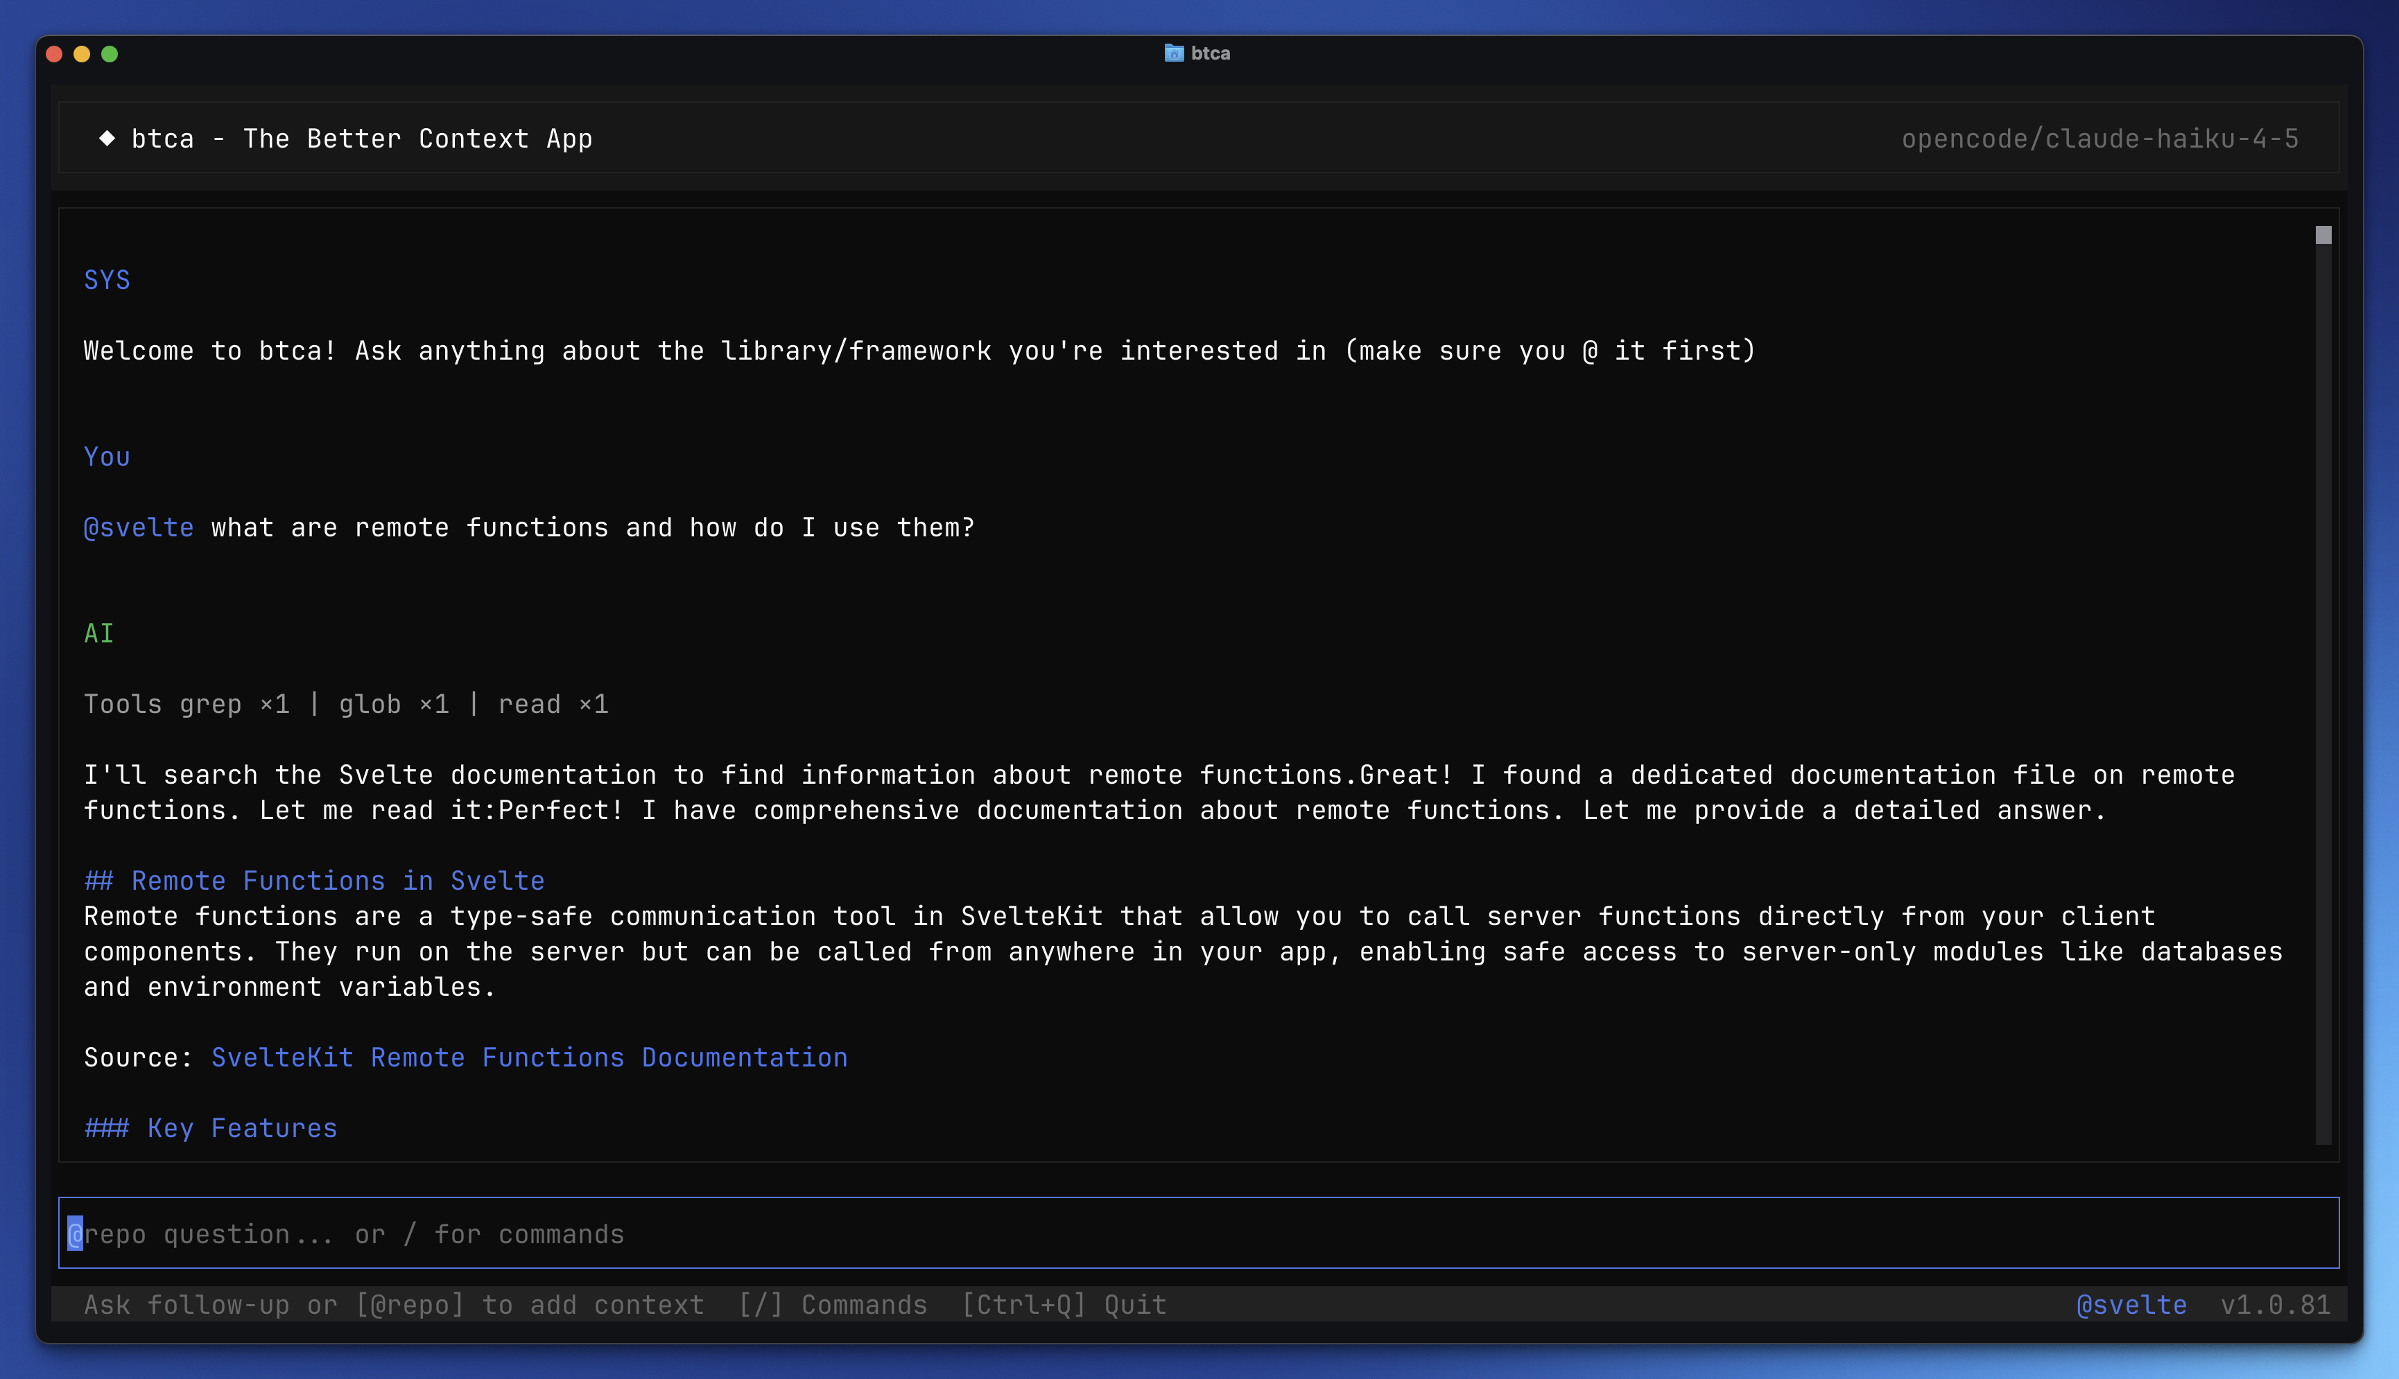Click the v1.0.81 version label
This screenshot has width=2399, height=1379.
click(x=2275, y=1305)
